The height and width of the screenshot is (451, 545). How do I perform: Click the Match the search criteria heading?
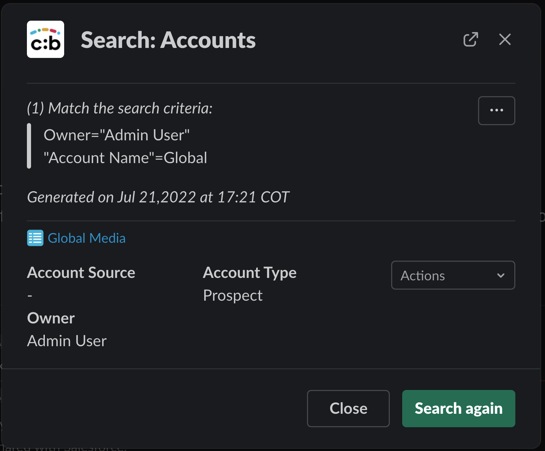pyautogui.click(x=120, y=108)
